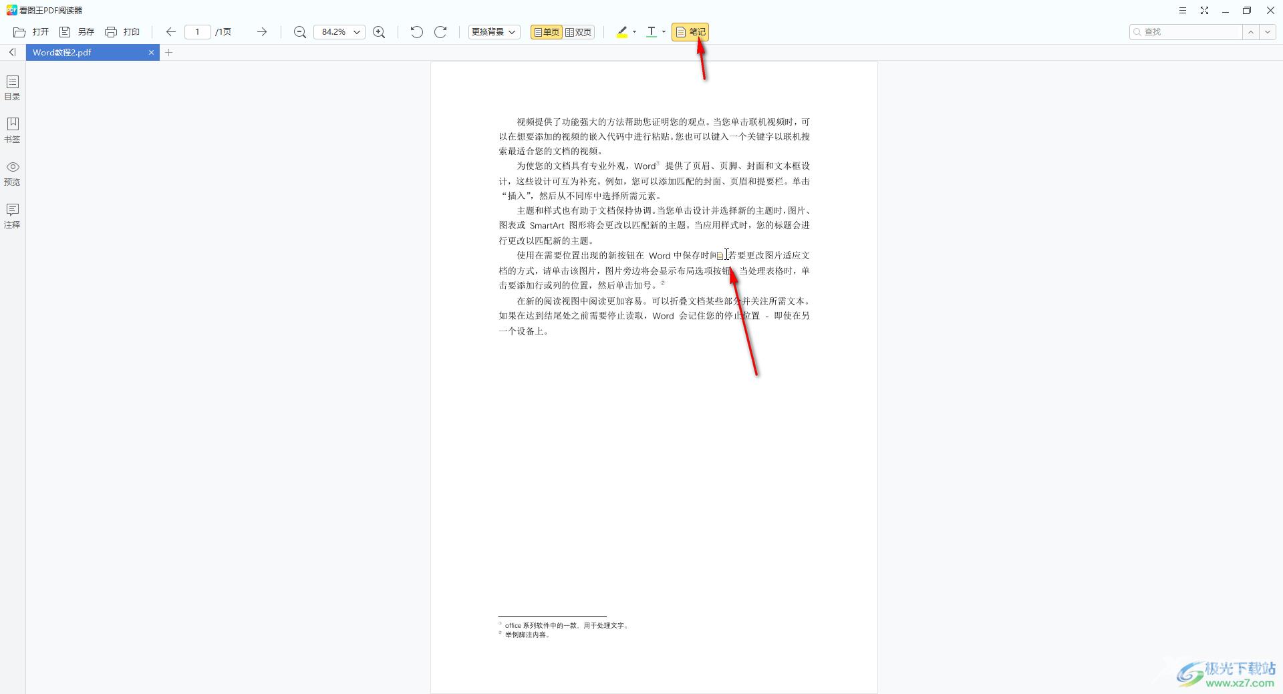Go to the previous page arrow
This screenshot has width=1283, height=694.
pyautogui.click(x=171, y=32)
